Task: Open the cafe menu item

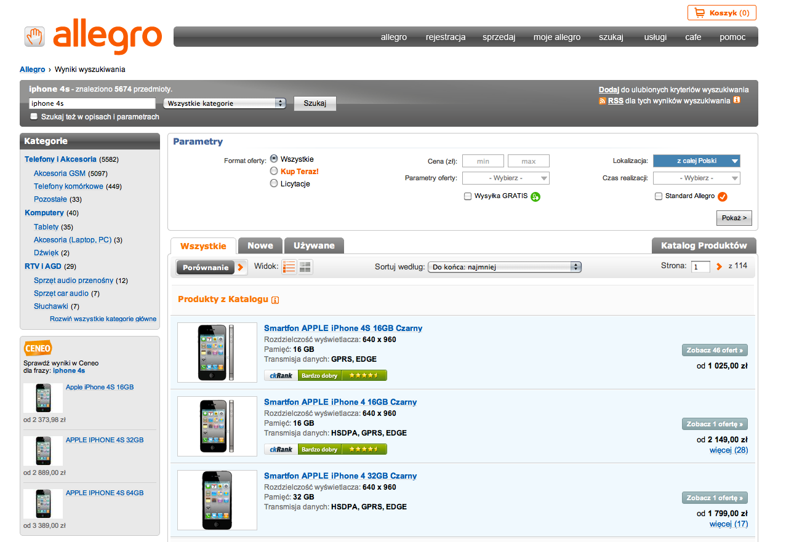Action: [693, 37]
